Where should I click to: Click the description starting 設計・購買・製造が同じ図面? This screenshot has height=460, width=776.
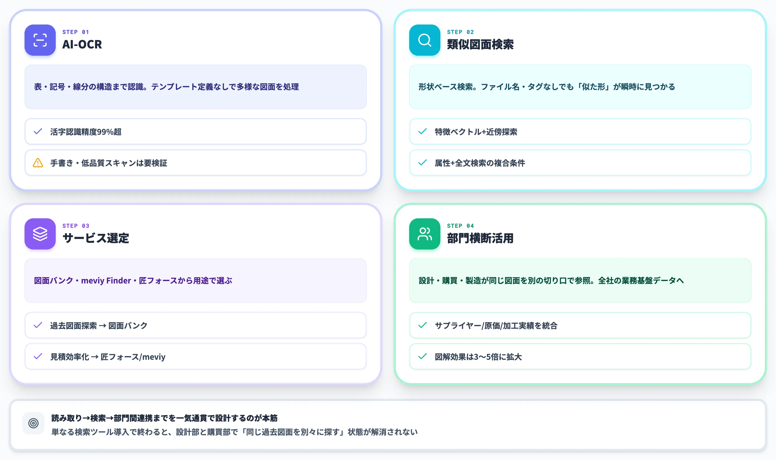pos(551,280)
